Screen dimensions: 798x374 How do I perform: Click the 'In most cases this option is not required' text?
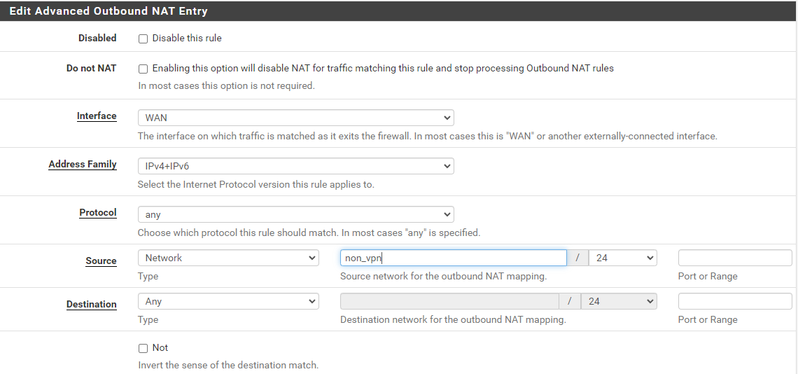coord(227,85)
